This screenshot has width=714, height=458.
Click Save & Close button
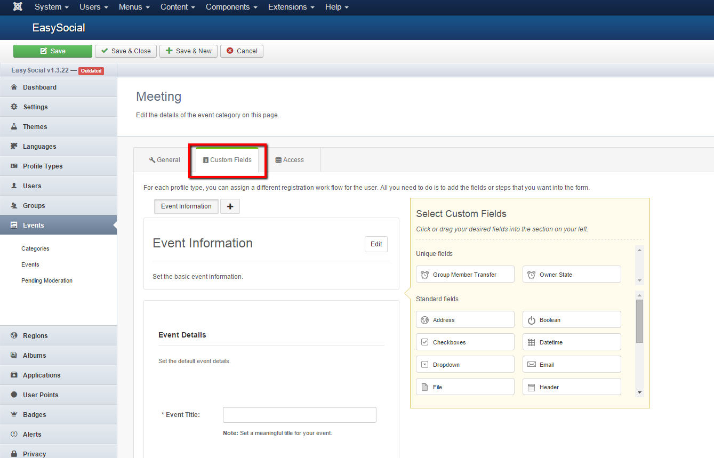(x=126, y=51)
